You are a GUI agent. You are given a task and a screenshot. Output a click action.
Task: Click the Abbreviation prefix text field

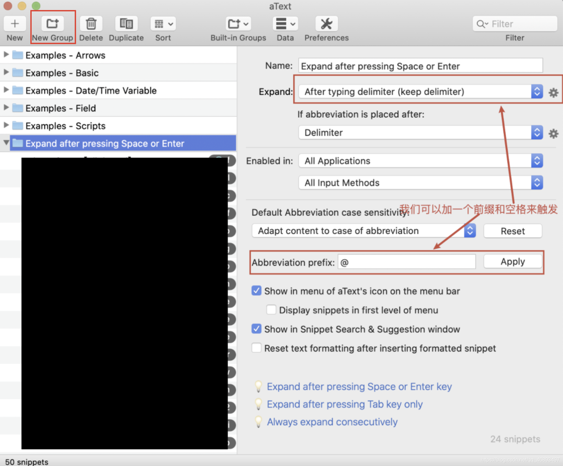pyautogui.click(x=407, y=262)
